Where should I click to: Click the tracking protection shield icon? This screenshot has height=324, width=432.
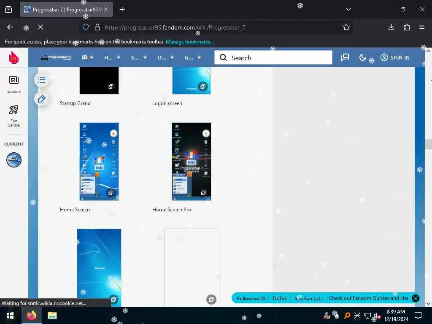pyautogui.click(x=86, y=27)
